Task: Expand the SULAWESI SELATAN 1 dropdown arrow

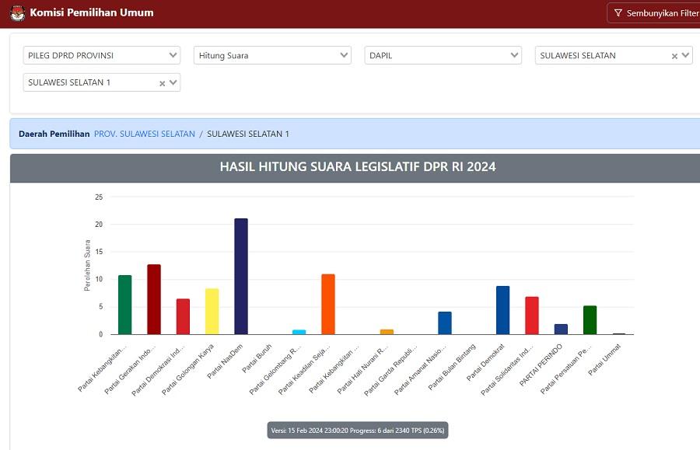Action: point(173,82)
